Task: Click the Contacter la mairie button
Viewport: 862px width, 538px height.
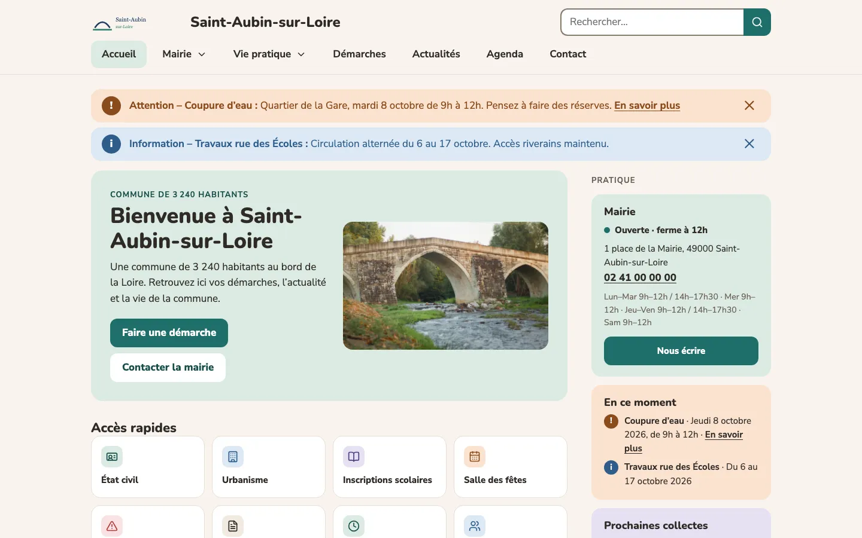Action: click(x=168, y=368)
